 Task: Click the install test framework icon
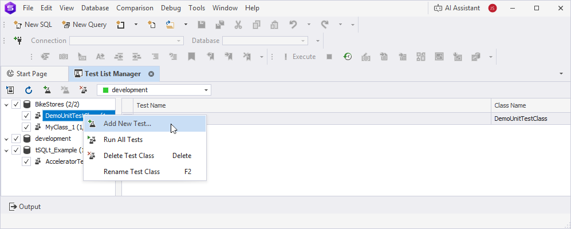pos(10,90)
